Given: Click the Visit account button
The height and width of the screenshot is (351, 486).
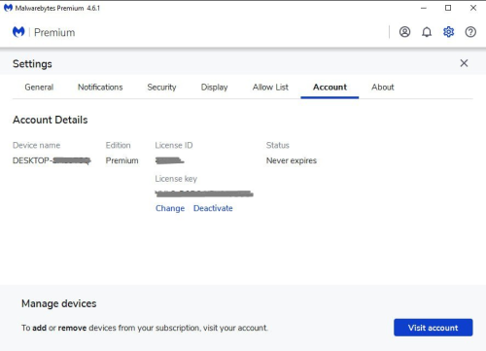Looking at the screenshot, I should [434, 328].
